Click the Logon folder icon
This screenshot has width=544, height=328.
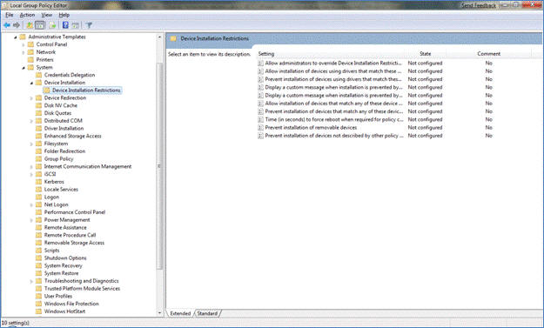[39, 197]
